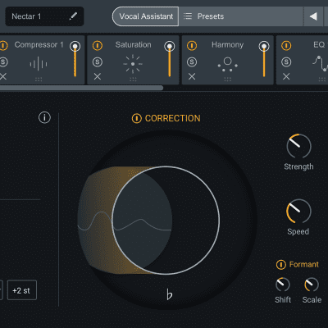Click the Formant Shift knob
The width and height of the screenshot is (328, 328).
pyautogui.click(x=283, y=285)
